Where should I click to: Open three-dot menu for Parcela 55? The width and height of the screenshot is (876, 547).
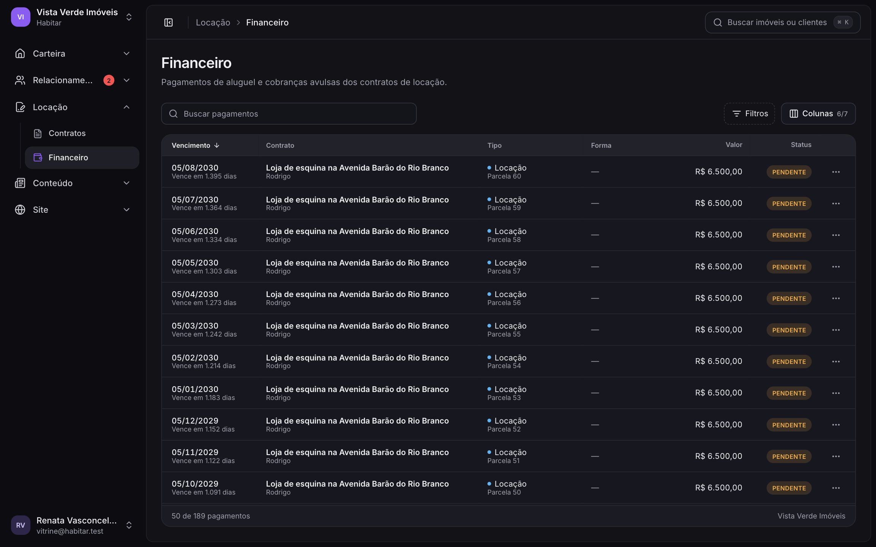tap(836, 330)
